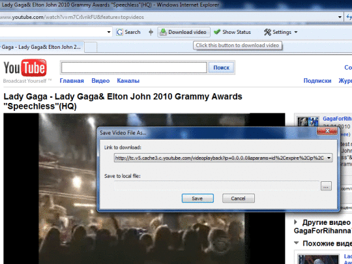
Task: Open a new blank browser tab
Action: pyautogui.click(x=91, y=48)
